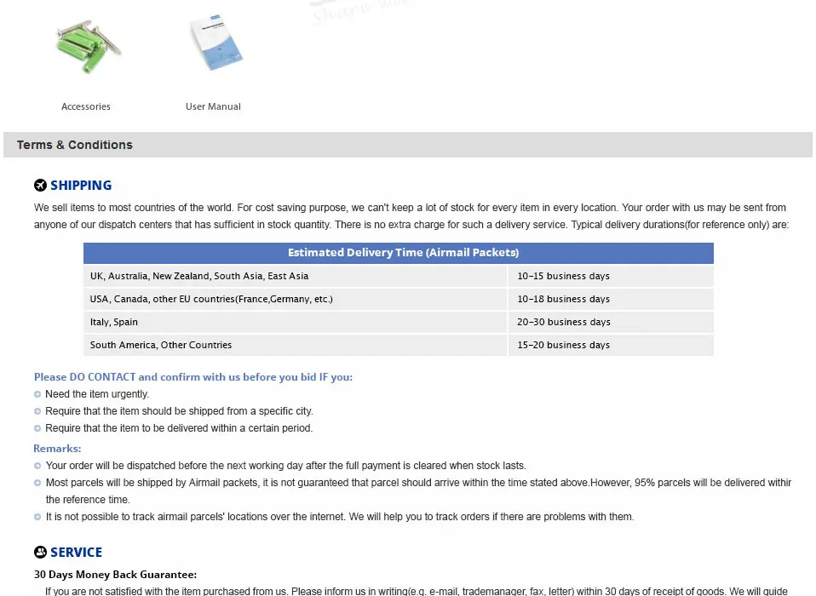Click the bullet icon before 'Your order will be dispatched'

point(37,466)
